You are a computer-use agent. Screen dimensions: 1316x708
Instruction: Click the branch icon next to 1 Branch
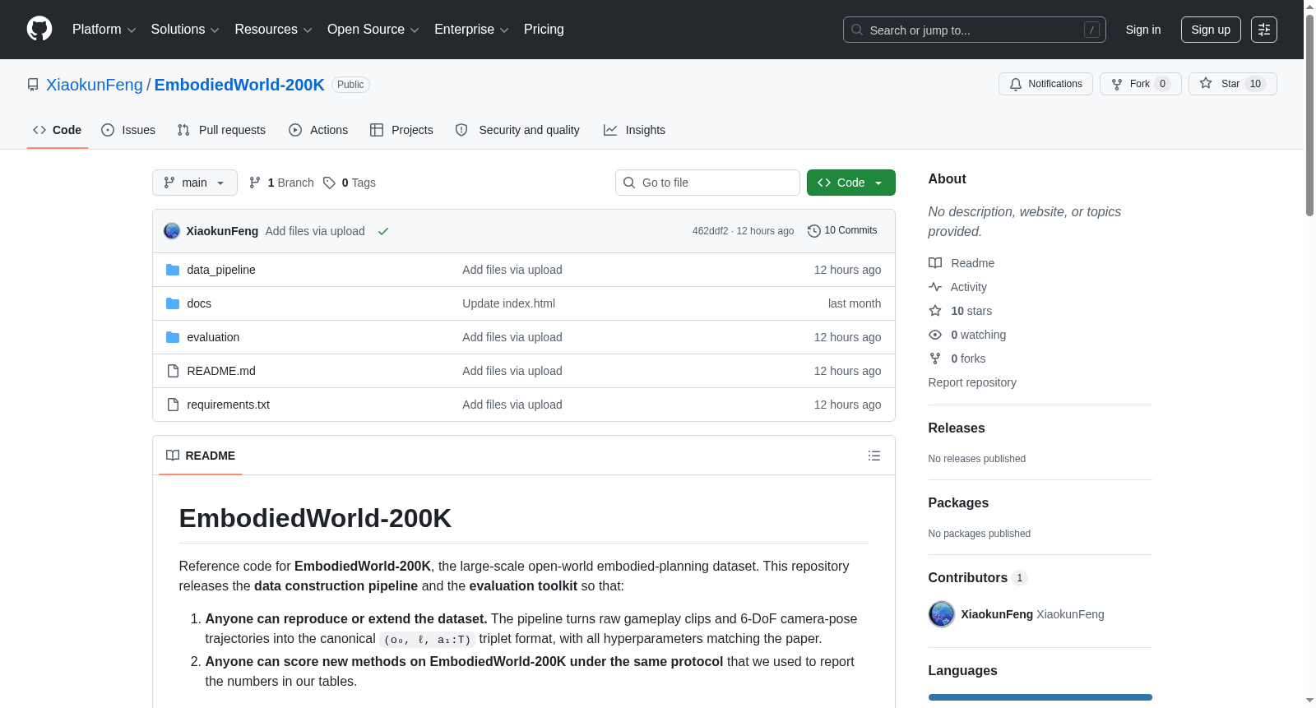pos(255,183)
